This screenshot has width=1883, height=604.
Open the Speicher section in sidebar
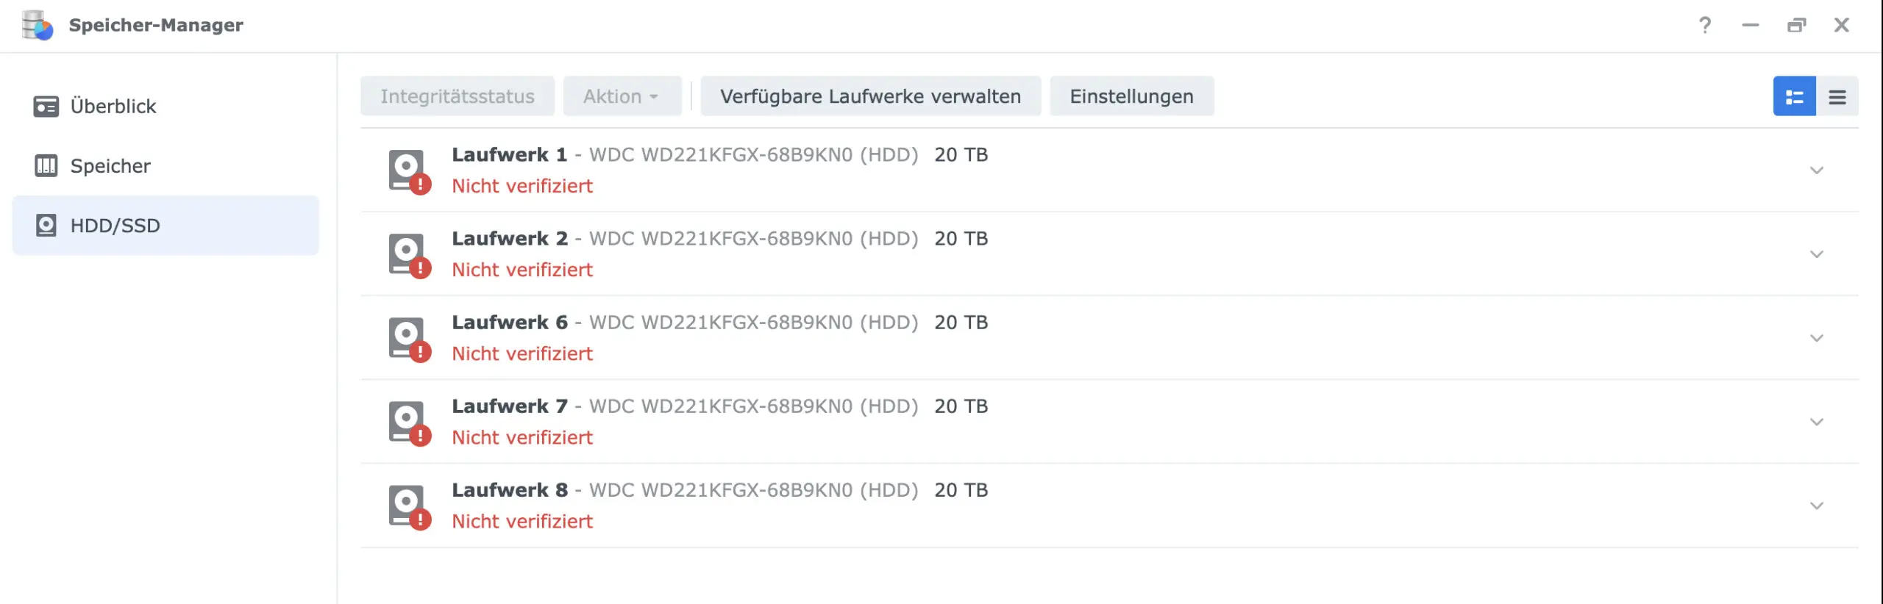coord(110,166)
